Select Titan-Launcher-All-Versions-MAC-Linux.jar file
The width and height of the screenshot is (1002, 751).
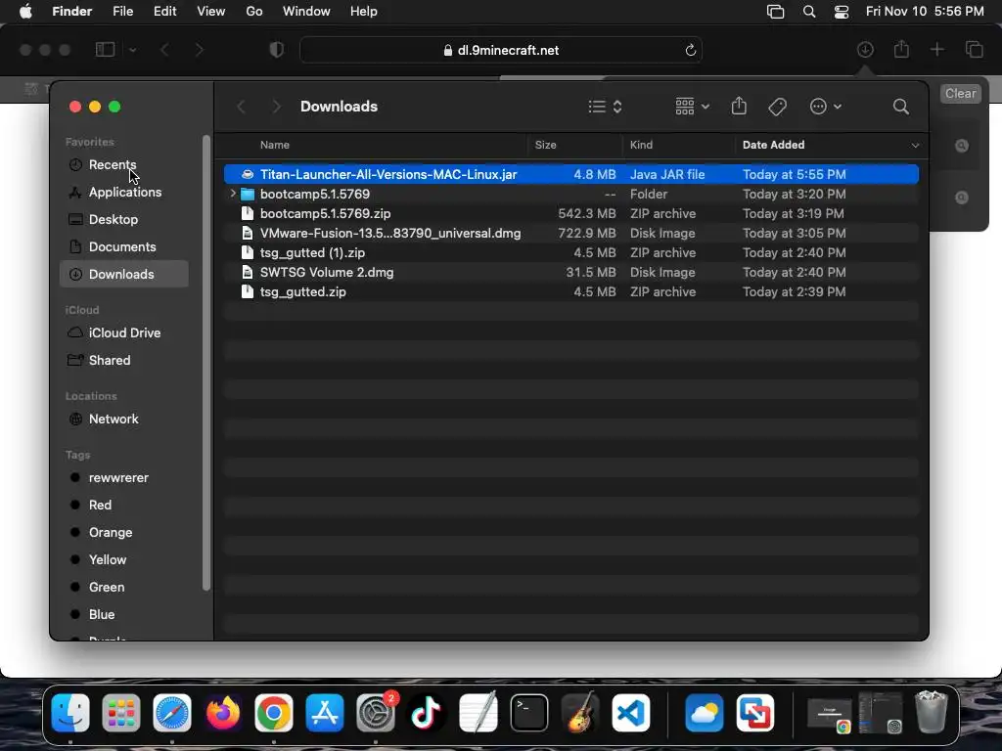tap(571, 174)
